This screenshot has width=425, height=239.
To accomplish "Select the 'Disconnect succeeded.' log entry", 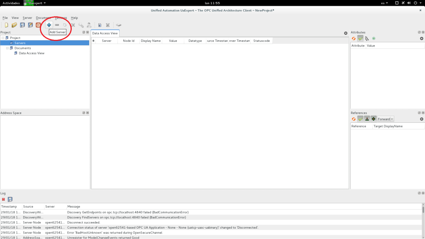I will (211, 222).
